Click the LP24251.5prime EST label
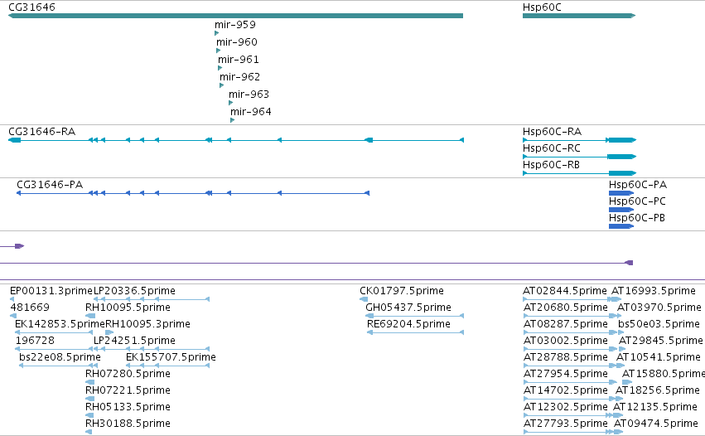Viewport: 705px width, 436px height. pyautogui.click(x=134, y=340)
